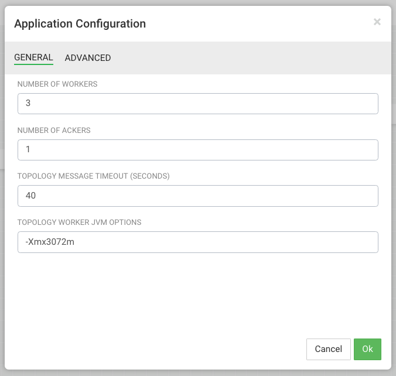396x376 pixels.
Task: Click the ackers value 1
Action: click(x=28, y=150)
